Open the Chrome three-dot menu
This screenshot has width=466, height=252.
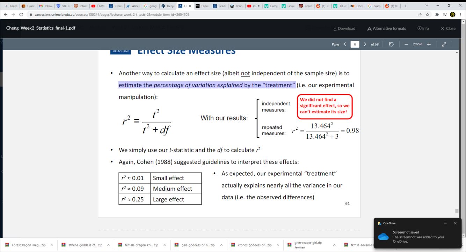460,15
